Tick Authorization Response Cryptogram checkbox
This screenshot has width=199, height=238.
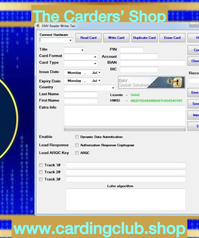pos(77,145)
